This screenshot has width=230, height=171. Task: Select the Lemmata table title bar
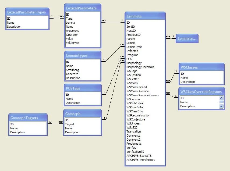click(145, 16)
